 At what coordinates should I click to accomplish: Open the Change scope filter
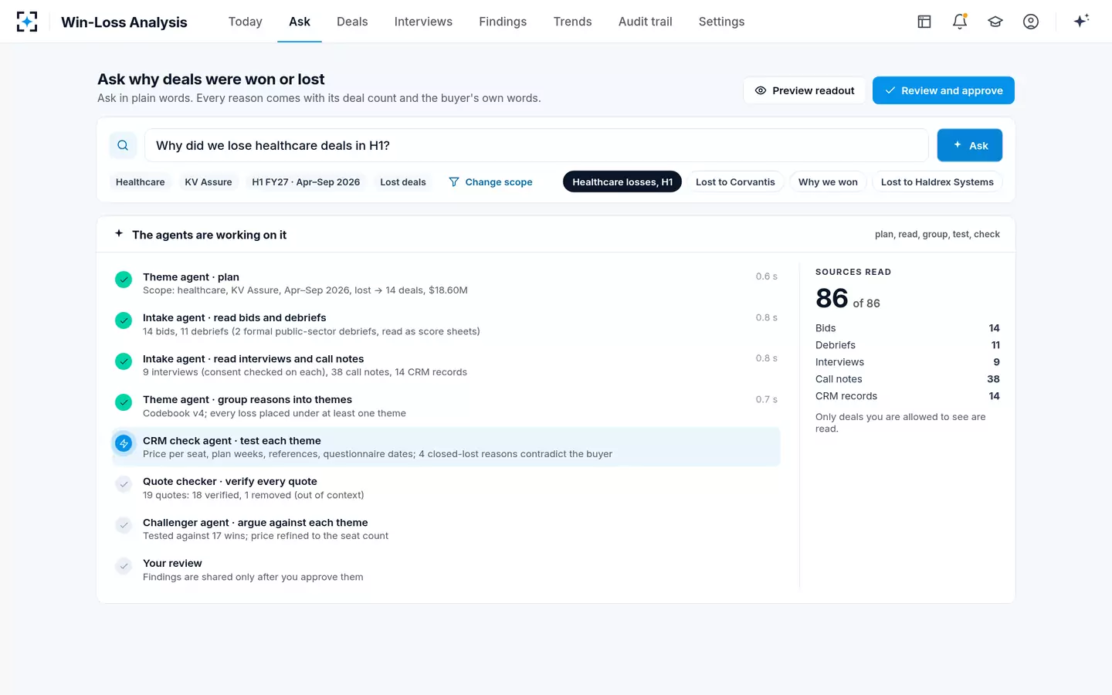point(490,182)
